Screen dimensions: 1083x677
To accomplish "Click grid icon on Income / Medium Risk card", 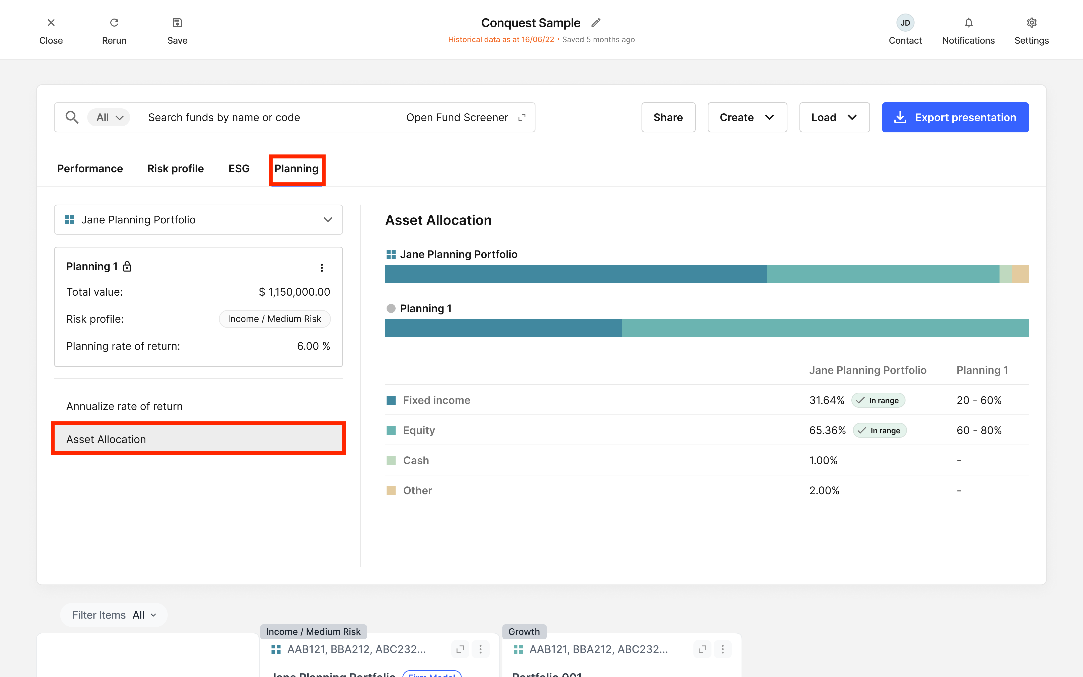I will (276, 649).
